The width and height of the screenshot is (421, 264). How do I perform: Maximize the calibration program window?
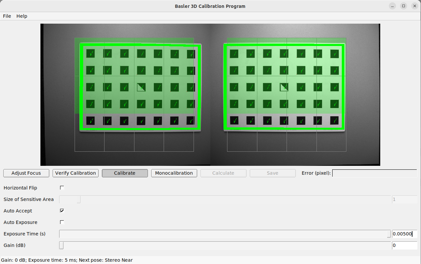click(x=403, y=6)
